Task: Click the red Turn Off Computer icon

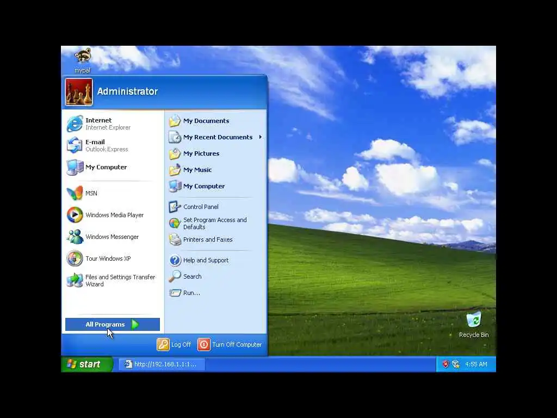Action: coord(204,345)
